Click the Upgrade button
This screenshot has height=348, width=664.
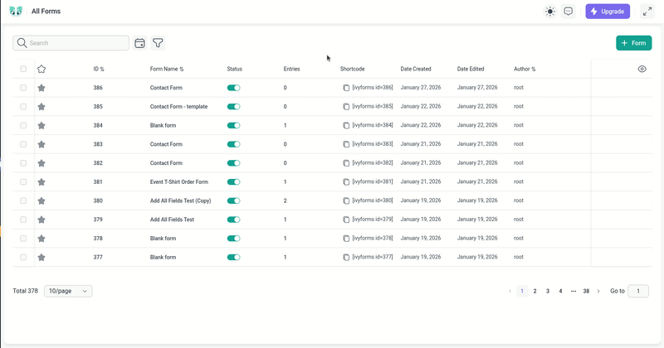608,12
